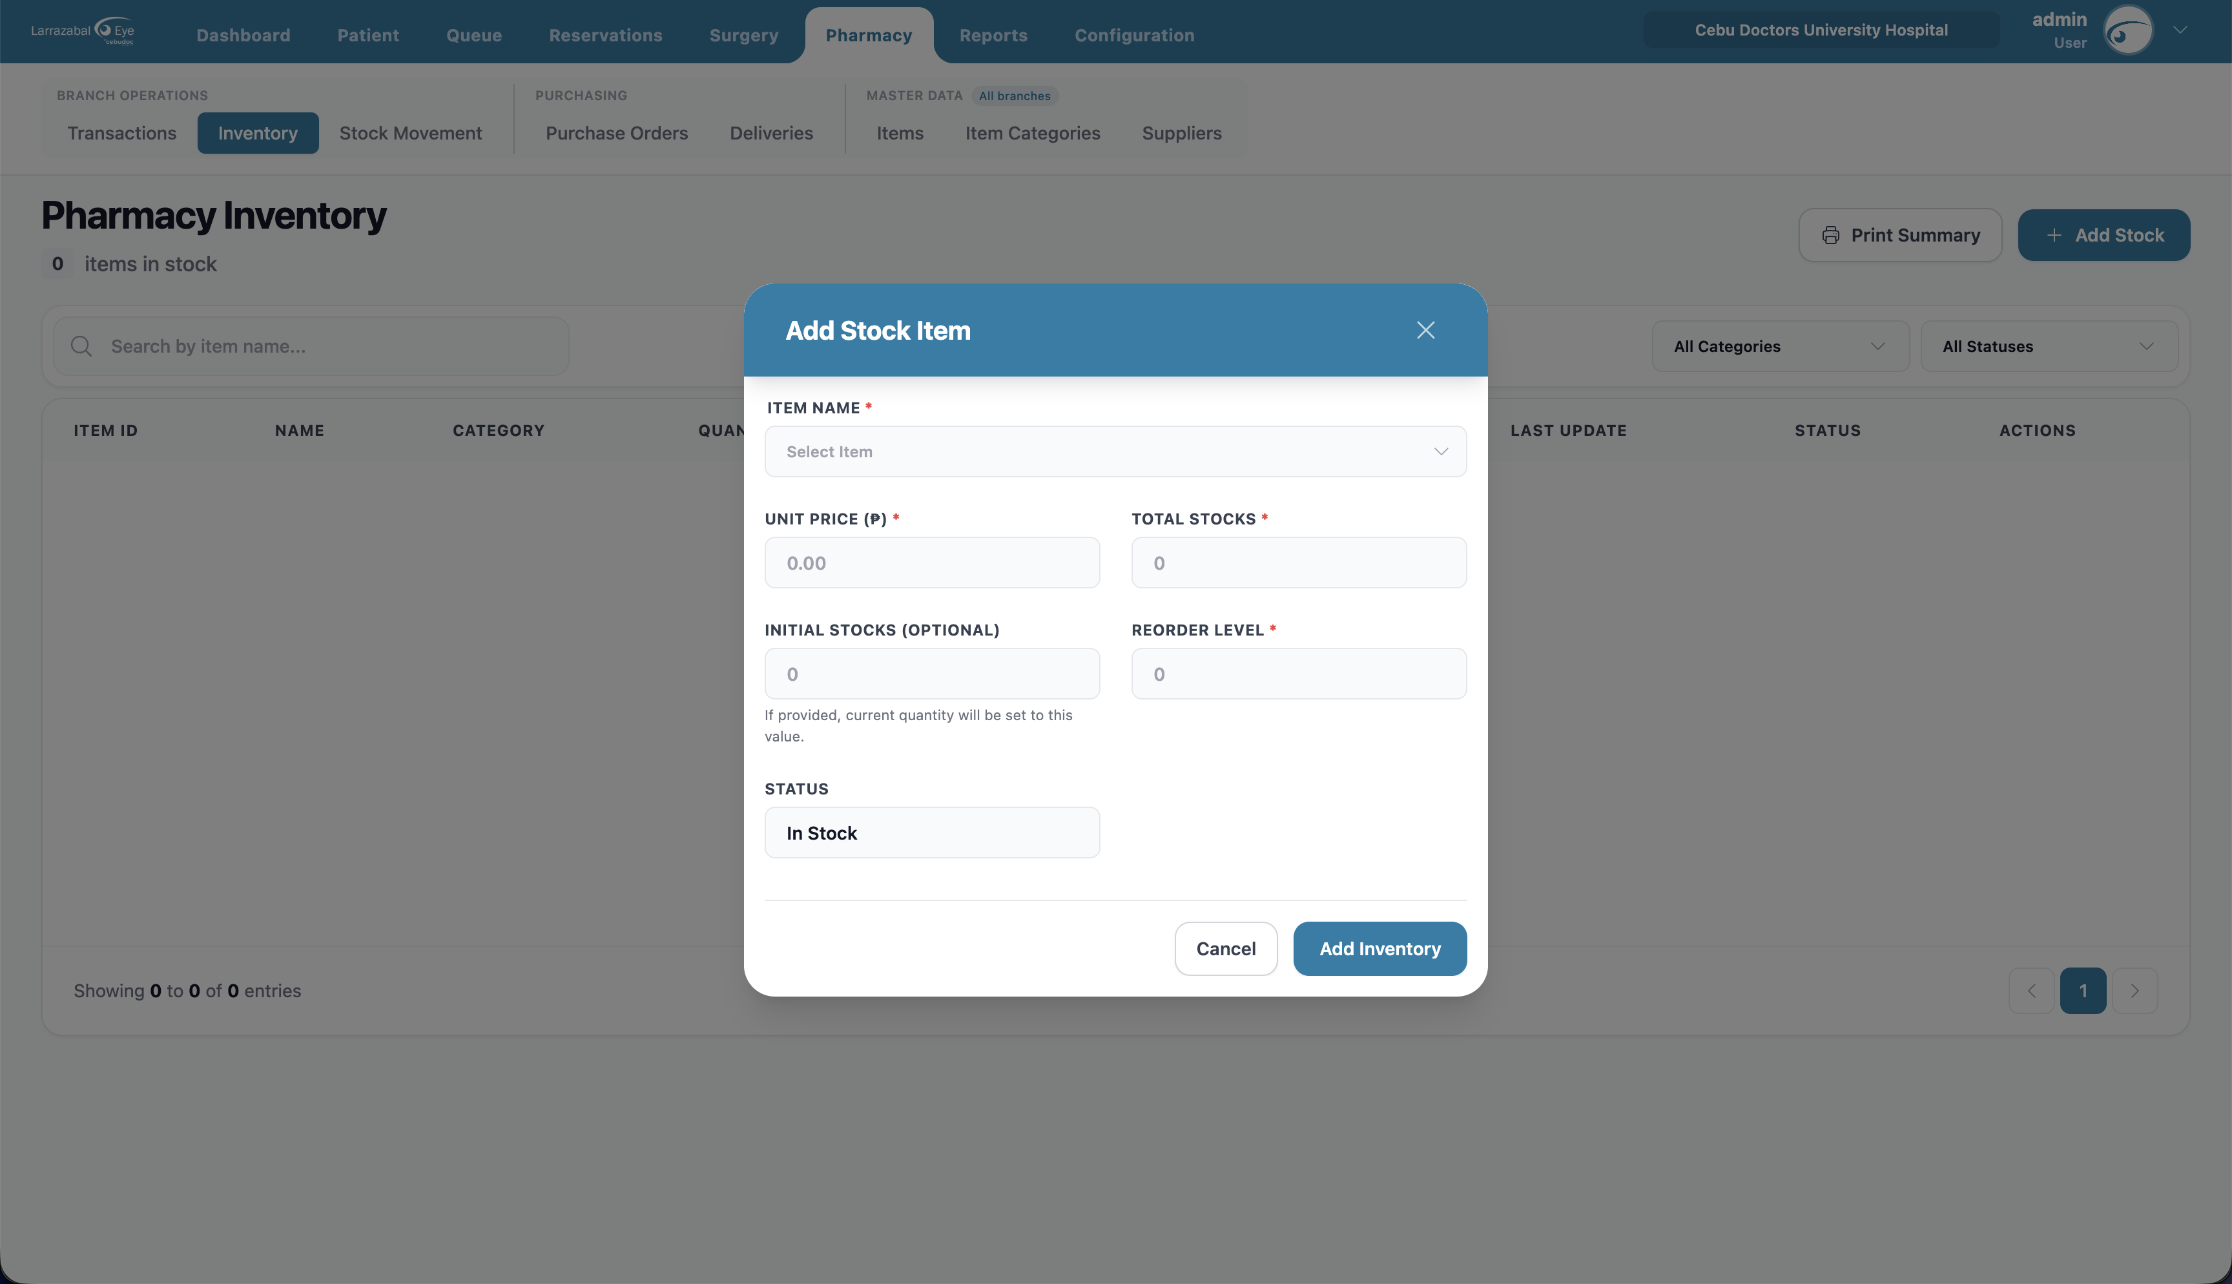Click the search magnifier icon
The width and height of the screenshot is (2232, 1284).
click(x=81, y=347)
